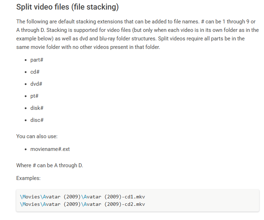Viewport: 264px width, 220px height.
Task: Click the cd# list item
Action: pos(35,72)
